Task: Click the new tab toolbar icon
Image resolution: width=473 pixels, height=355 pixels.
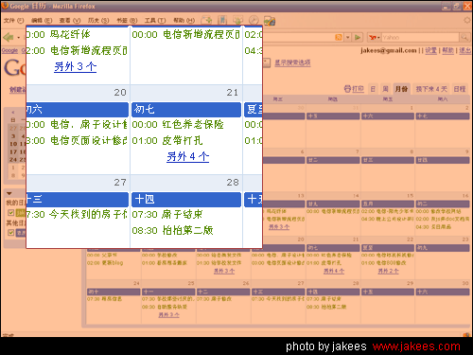Action: [206, 21]
